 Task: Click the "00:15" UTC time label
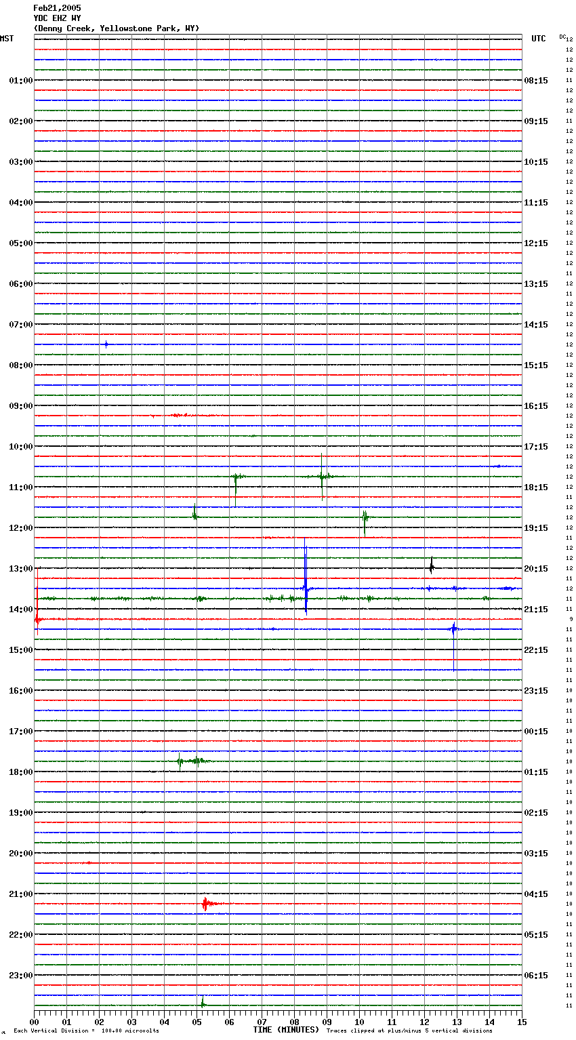click(536, 732)
